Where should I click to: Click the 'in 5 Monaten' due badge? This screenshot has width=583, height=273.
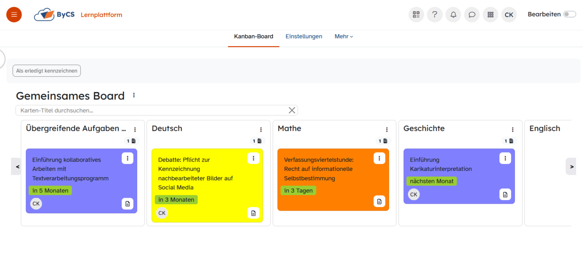point(51,190)
